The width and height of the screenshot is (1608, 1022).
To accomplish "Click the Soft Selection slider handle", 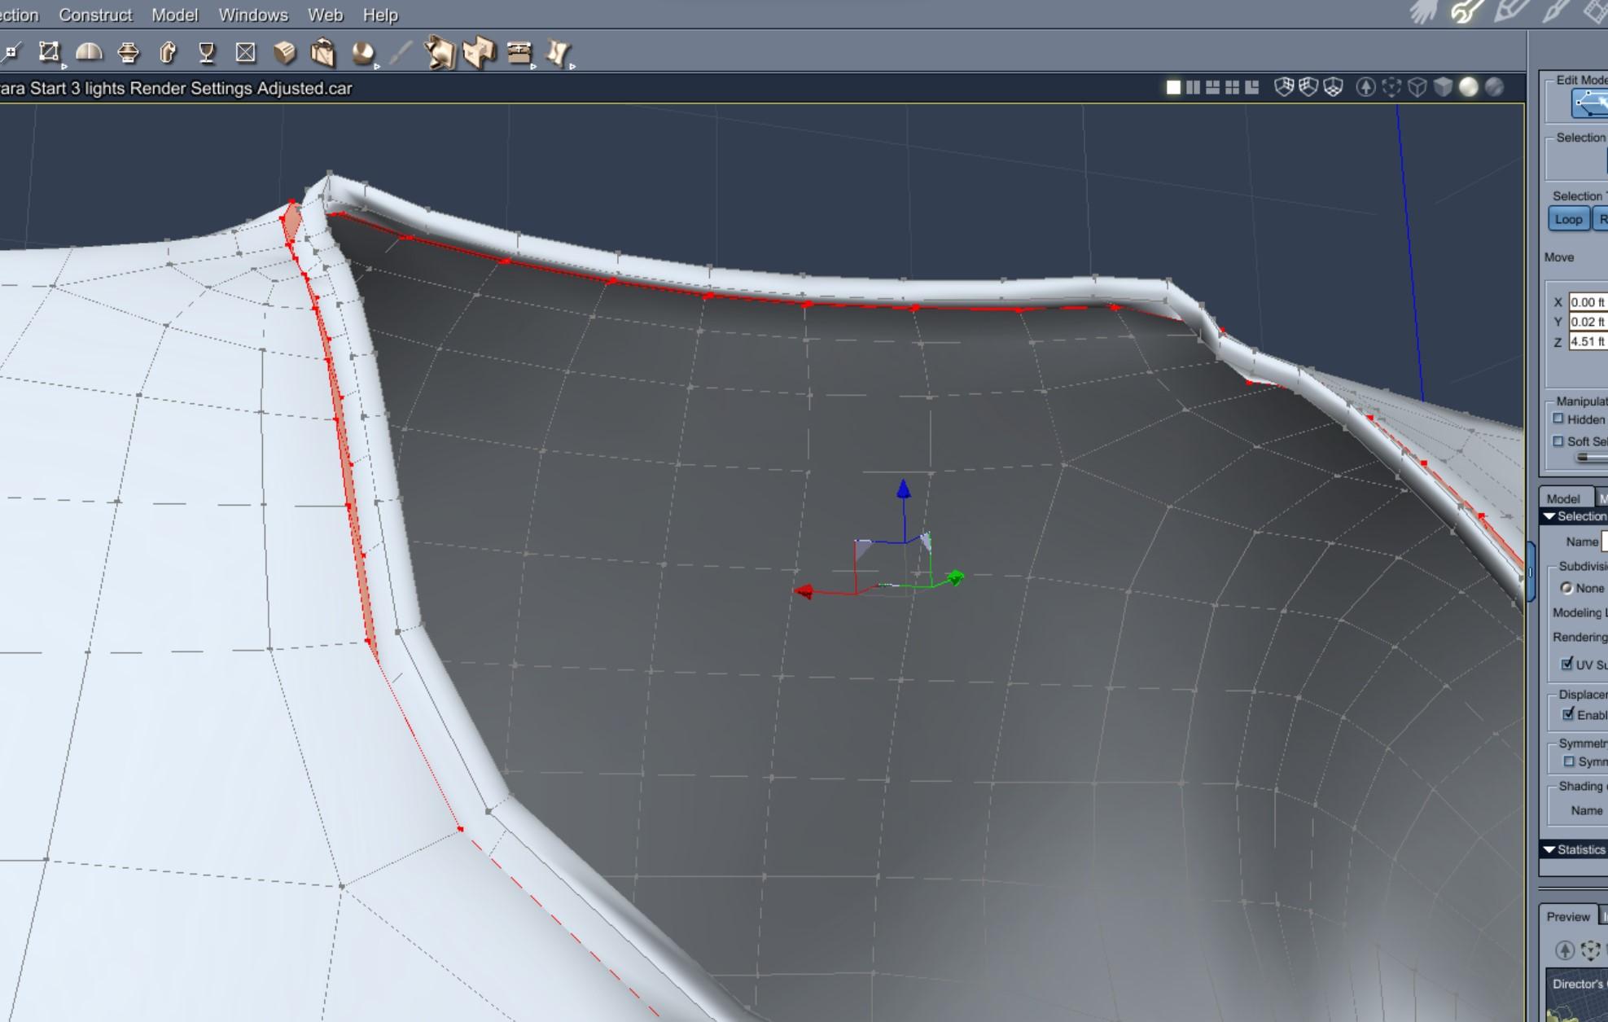I will [x=1584, y=458].
